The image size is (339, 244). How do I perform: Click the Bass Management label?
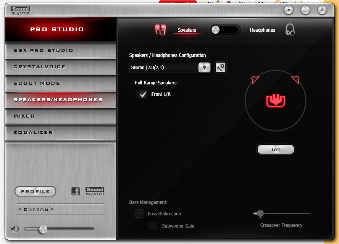[x=148, y=202]
